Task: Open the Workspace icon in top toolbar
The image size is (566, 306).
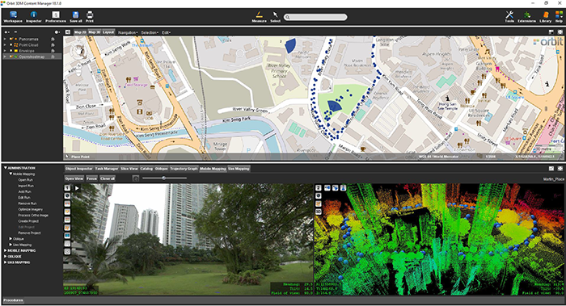Action: pos(13,17)
